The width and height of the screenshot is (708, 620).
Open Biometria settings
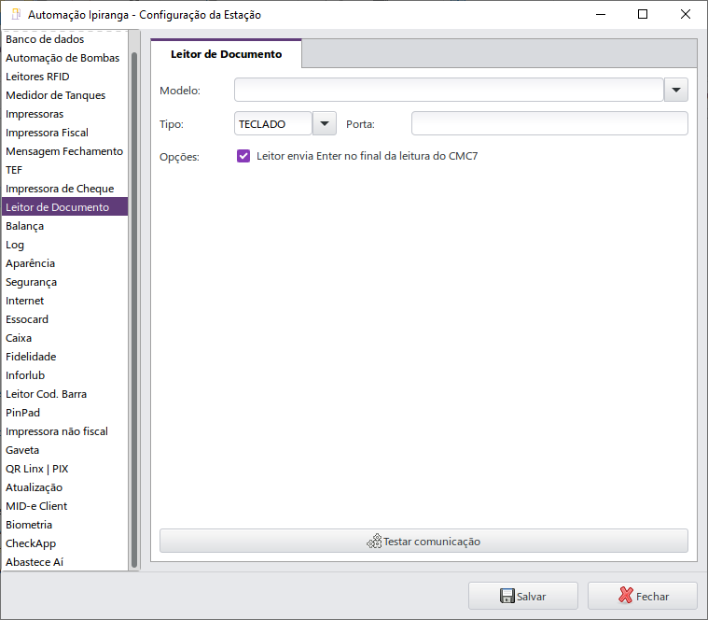click(x=65, y=525)
